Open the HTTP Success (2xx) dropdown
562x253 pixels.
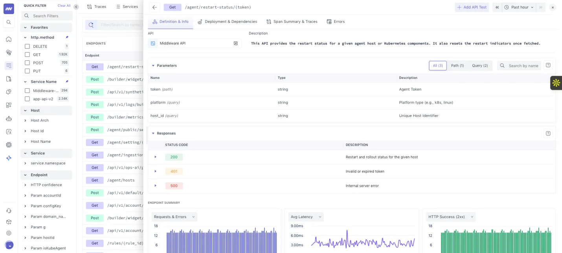point(450,217)
